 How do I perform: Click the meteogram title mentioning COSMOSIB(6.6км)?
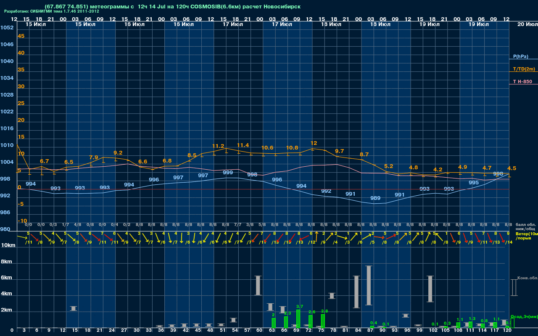pyautogui.click(x=172, y=7)
